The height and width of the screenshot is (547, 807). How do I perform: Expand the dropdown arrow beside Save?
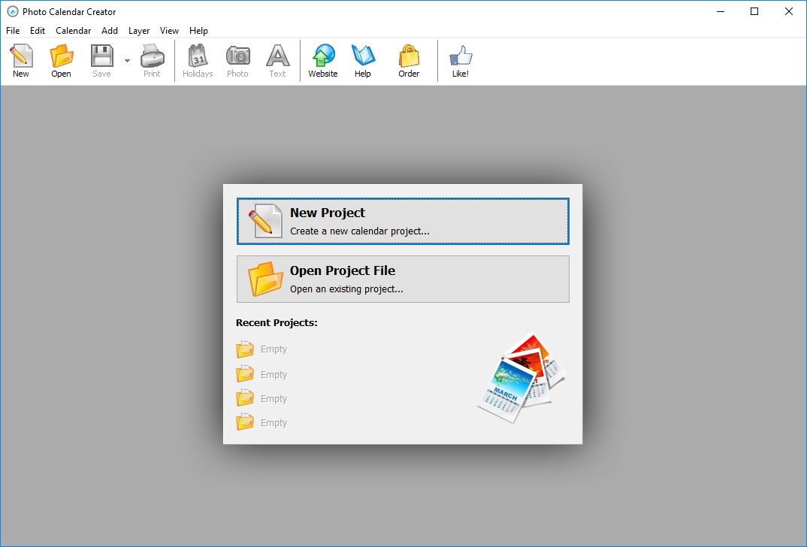click(x=127, y=61)
